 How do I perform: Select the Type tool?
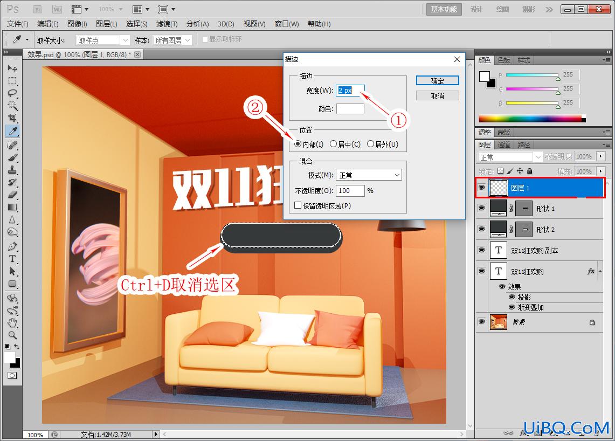tap(12, 259)
